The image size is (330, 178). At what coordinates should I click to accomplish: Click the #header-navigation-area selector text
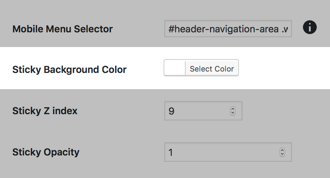[x=224, y=29]
